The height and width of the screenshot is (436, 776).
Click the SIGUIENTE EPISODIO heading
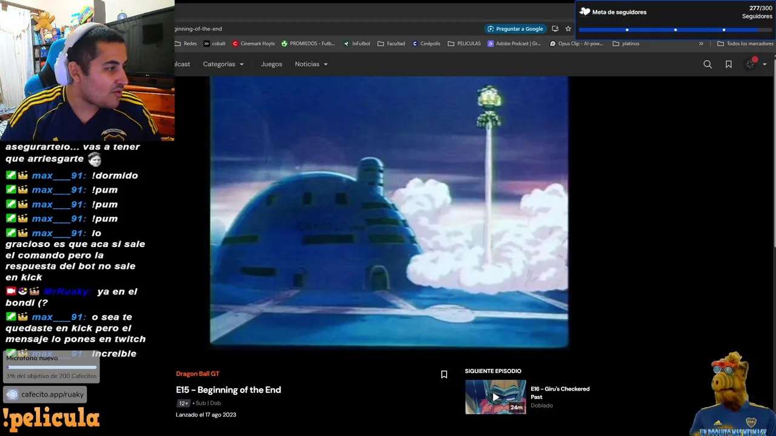click(x=493, y=371)
